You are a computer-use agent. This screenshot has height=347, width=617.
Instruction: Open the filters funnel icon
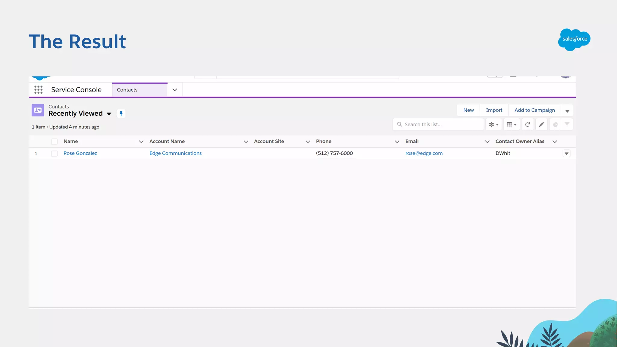(x=567, y=124)
